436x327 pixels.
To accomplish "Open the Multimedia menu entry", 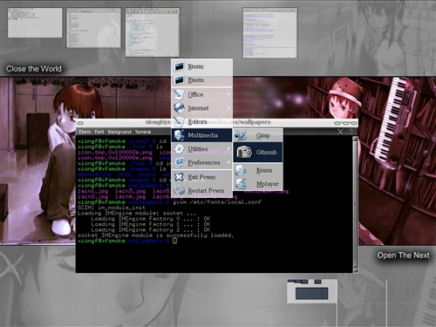I will click(201, 135).
